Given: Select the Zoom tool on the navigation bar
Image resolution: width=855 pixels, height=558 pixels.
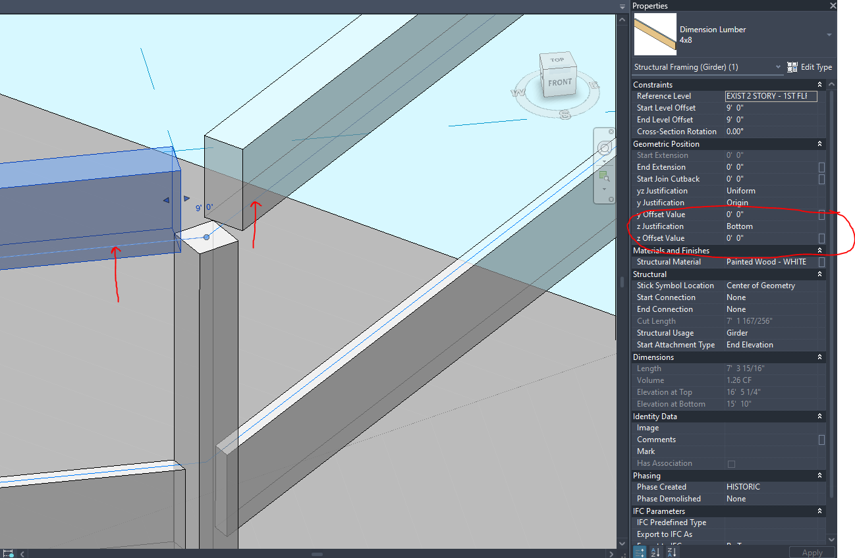Looking at the screenshot, I should tap(605, 175).
